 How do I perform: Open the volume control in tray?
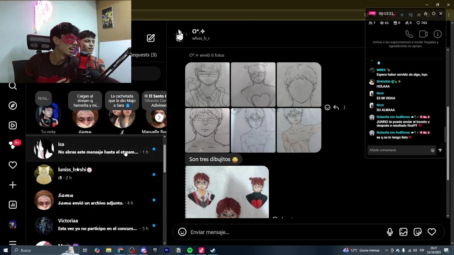(415, 250)
